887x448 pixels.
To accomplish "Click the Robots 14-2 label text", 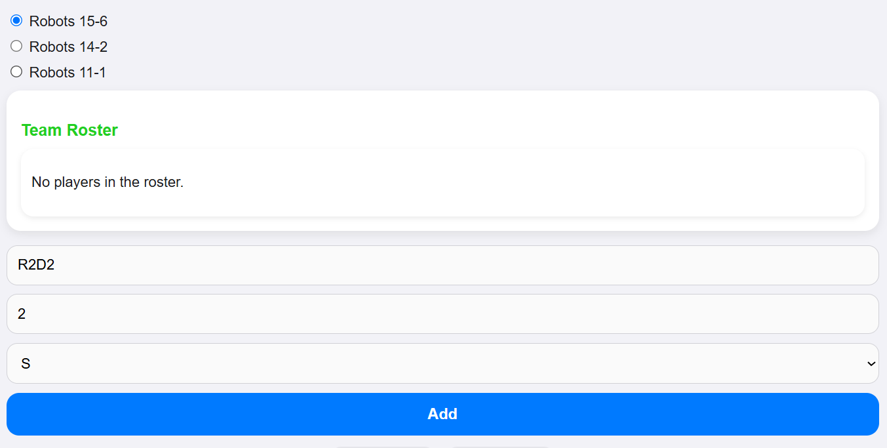I will [68, 46].
